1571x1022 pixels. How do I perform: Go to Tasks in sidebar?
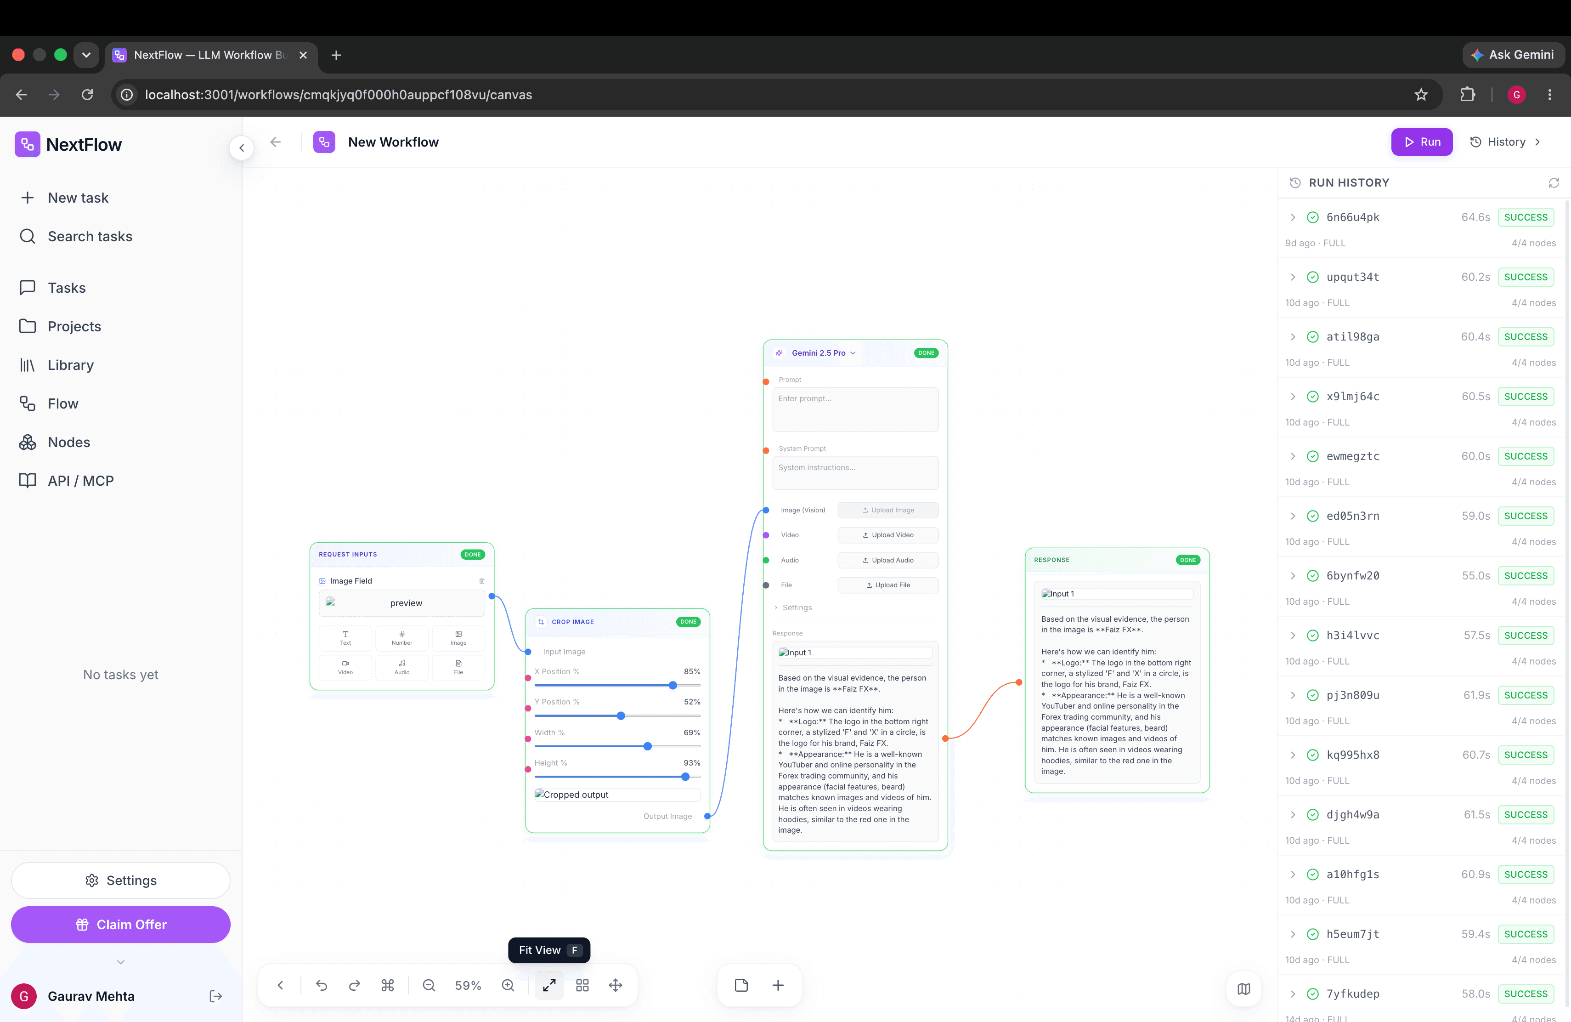121,288
